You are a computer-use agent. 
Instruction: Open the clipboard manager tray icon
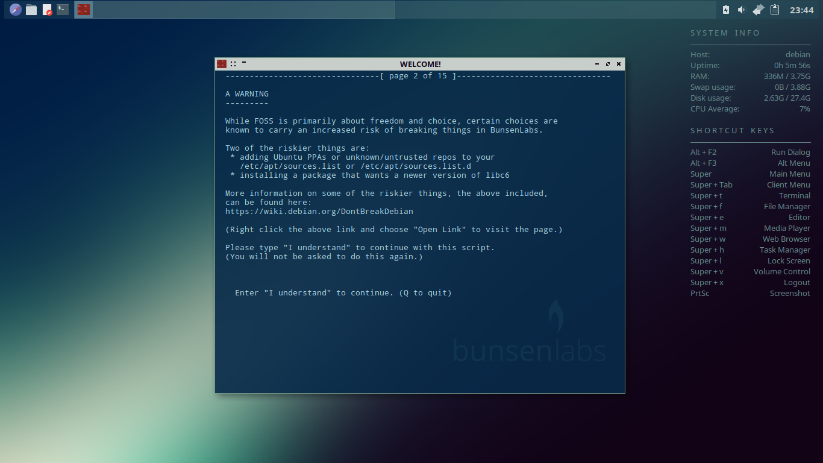click(775, 10)
